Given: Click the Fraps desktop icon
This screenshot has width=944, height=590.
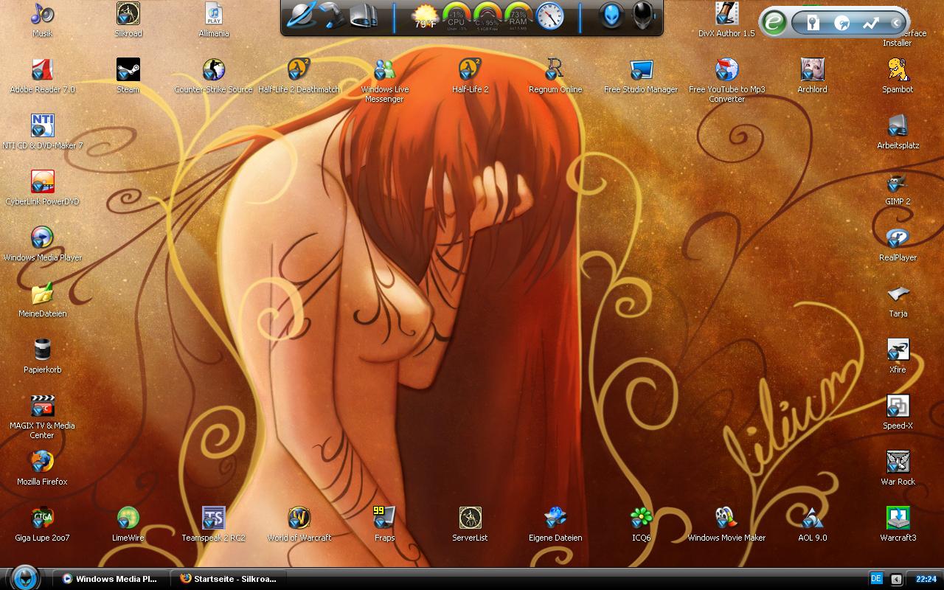Looking at the screenshot, I should [x=384, y=518].
